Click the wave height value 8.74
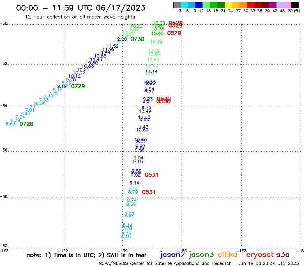 [131, 200]
